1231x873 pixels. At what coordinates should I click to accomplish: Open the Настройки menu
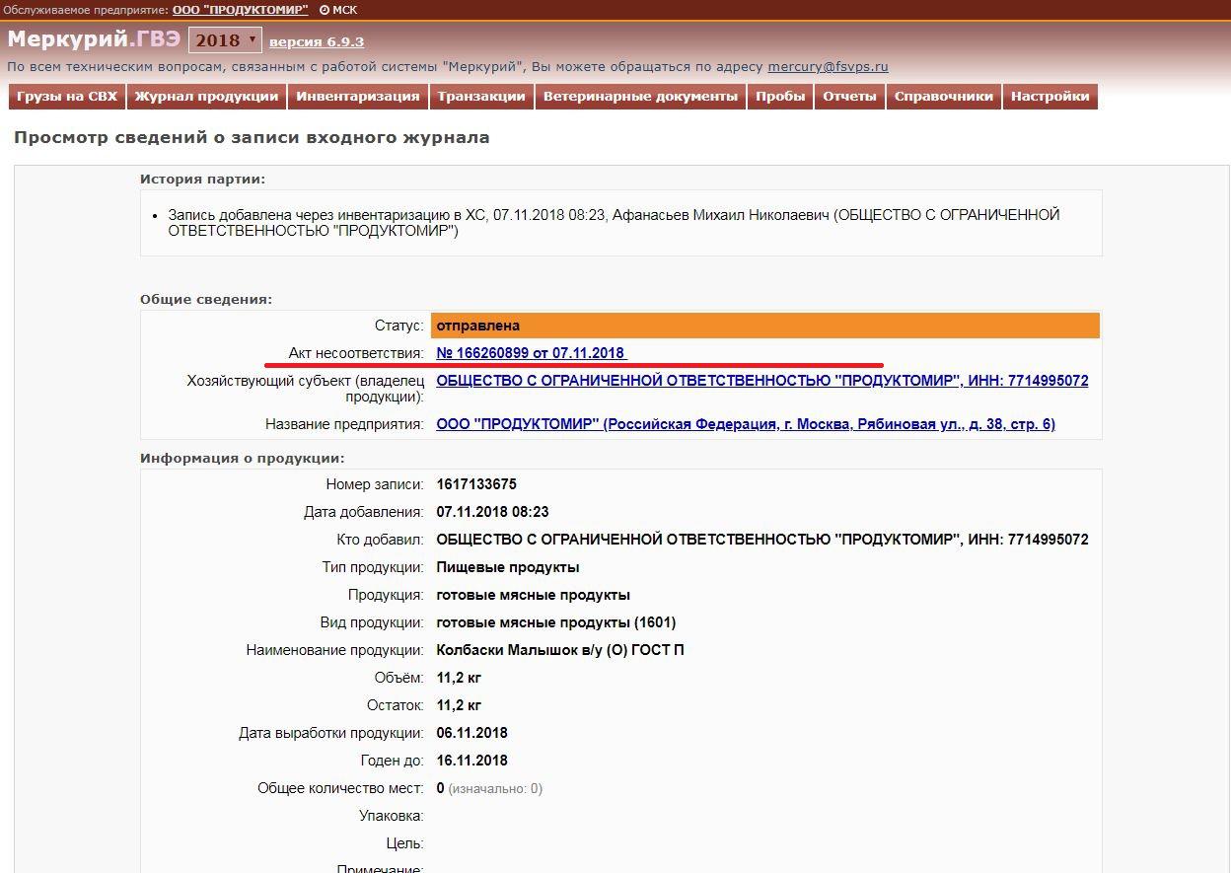tap(1050, 97)
